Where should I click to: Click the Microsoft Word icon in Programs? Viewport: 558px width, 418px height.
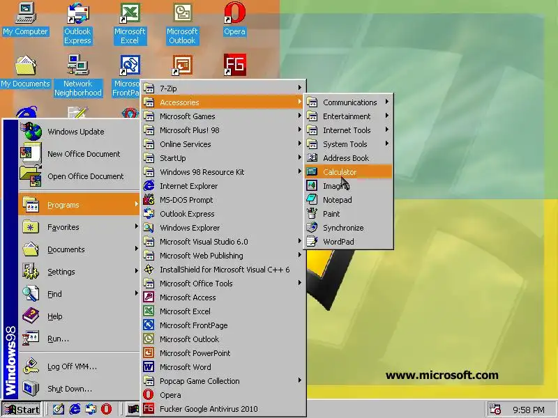tap(149, 366)
